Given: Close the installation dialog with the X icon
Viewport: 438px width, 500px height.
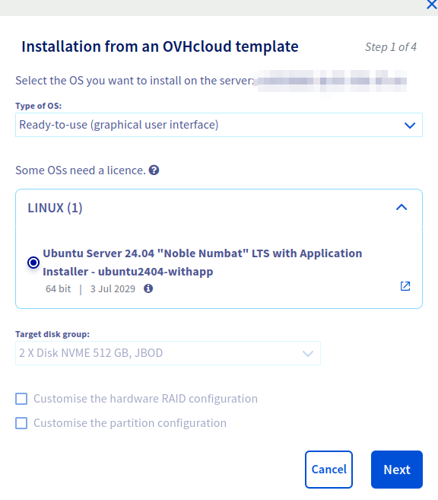Looking at the screenshot, I should click(432, 5).
